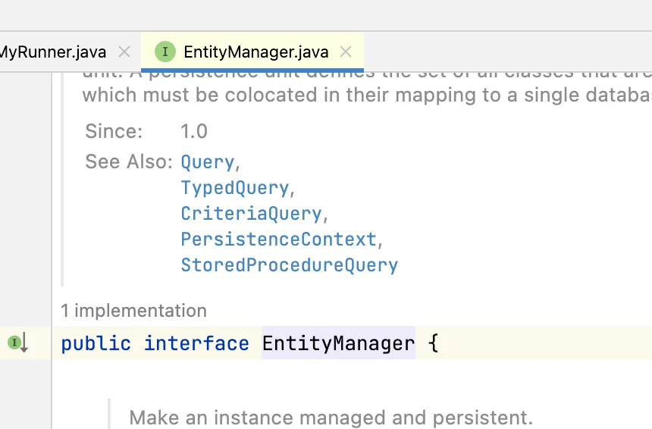Click the interface icon on the EntityManager.java tab
The image size is (652, 429).
(165, 52)
